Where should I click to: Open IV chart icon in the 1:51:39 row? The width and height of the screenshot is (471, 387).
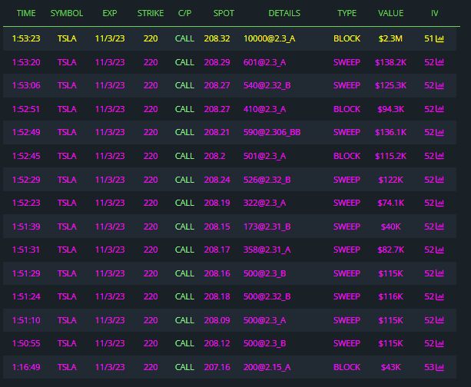pos(439,227)
